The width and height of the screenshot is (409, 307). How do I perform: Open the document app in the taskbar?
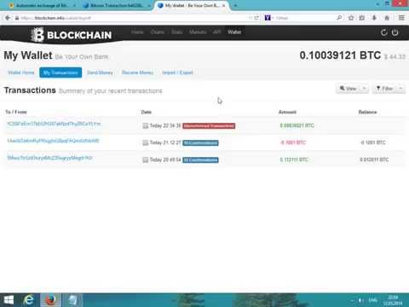coord(72,300)
